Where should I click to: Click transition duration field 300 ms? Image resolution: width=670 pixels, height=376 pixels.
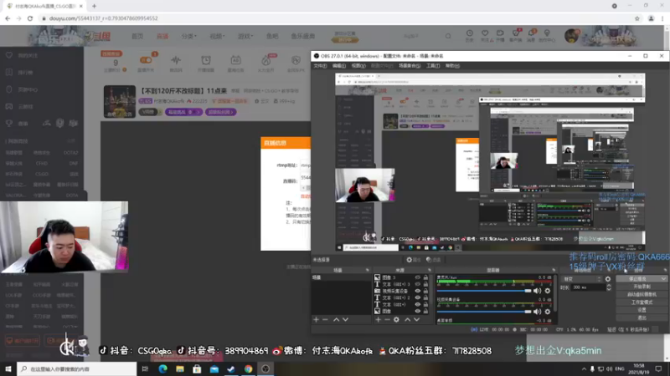click(588, 287)
